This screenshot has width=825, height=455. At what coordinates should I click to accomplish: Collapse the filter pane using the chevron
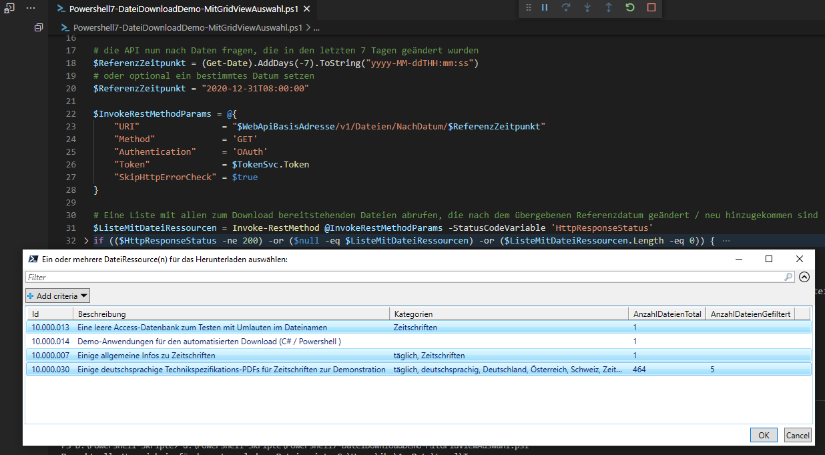pos(804,277)
